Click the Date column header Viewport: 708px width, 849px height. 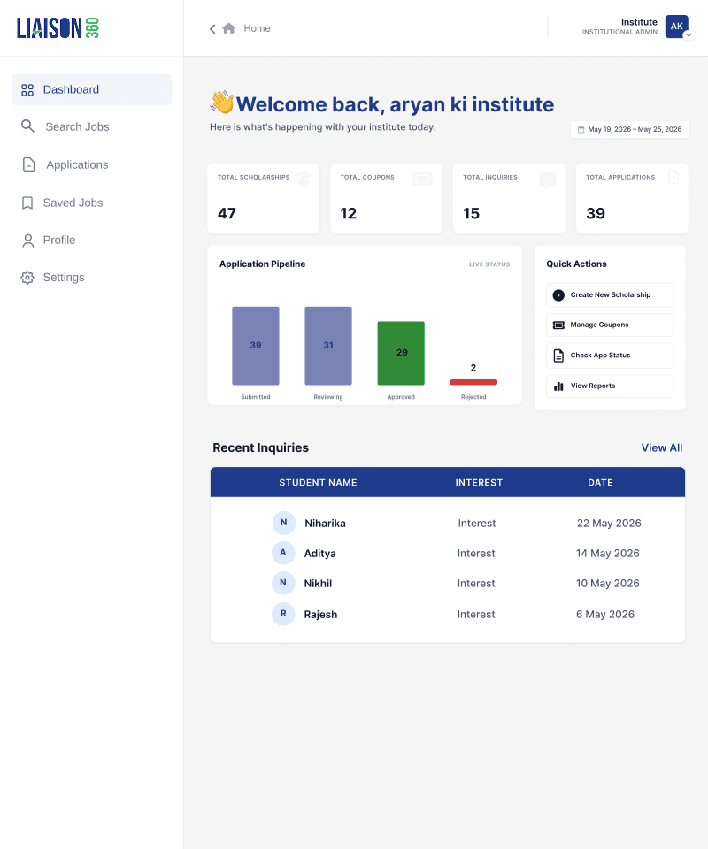[600, 483]
